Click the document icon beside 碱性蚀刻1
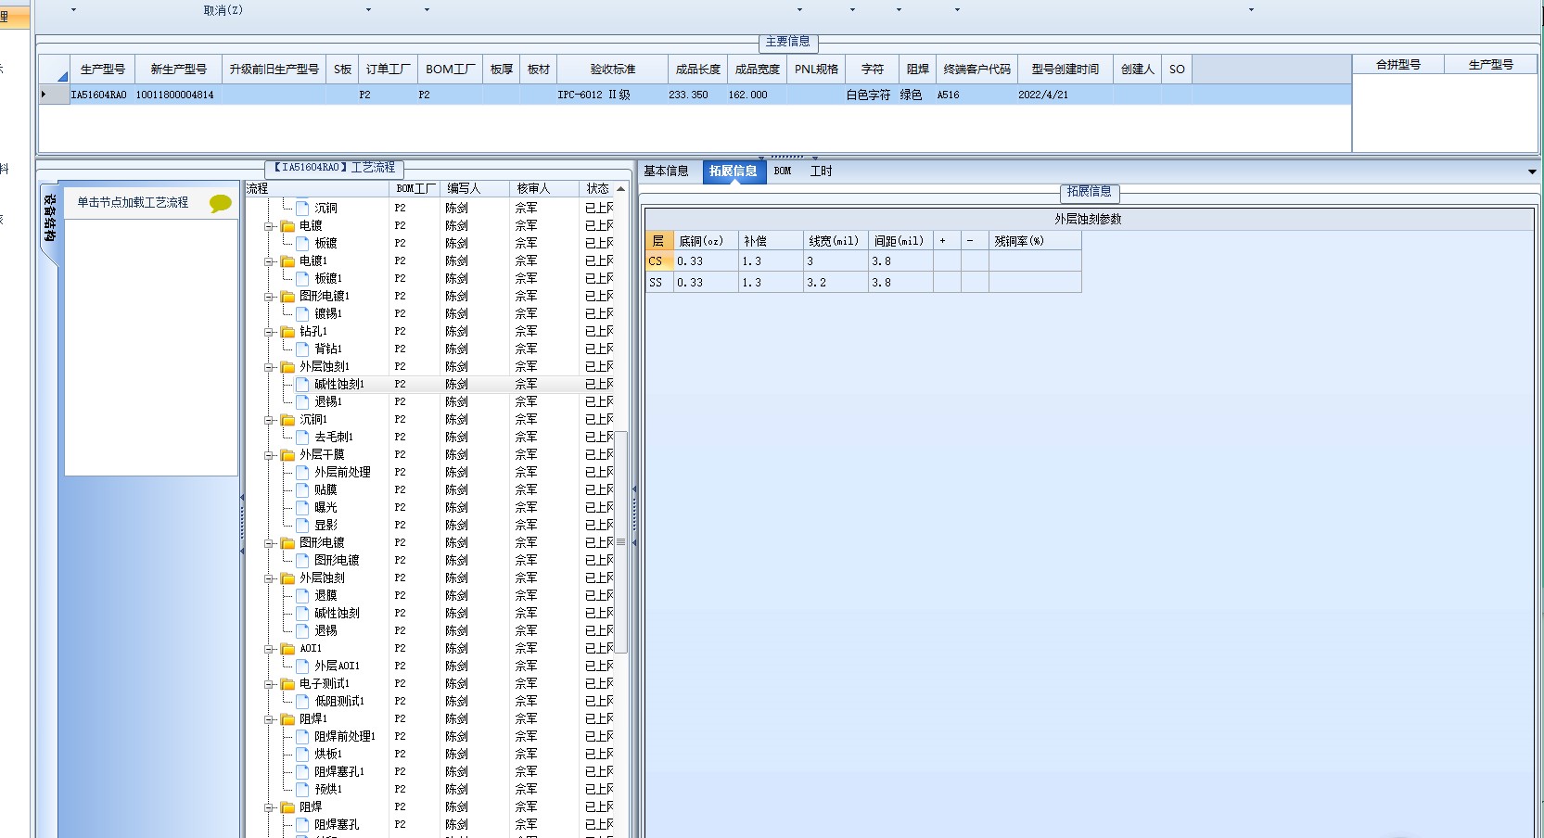Viewport: 1544px width, 838px height. click(302, 384)
